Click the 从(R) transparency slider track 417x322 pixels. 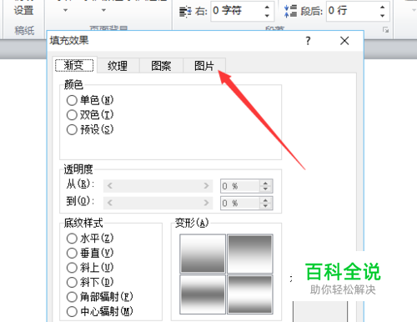[158, 186]
